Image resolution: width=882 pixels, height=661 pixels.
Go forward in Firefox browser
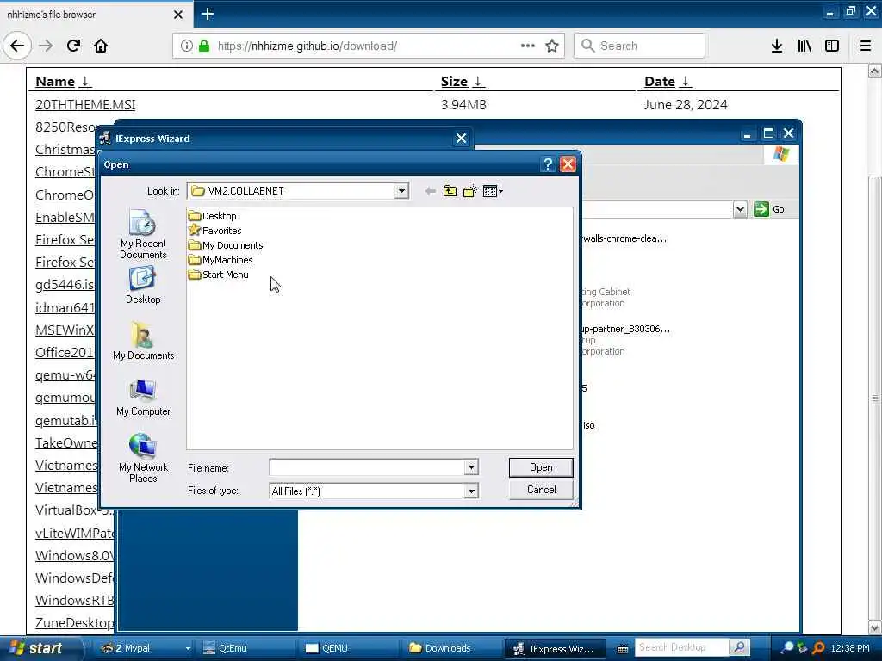[x=46, y=46]
